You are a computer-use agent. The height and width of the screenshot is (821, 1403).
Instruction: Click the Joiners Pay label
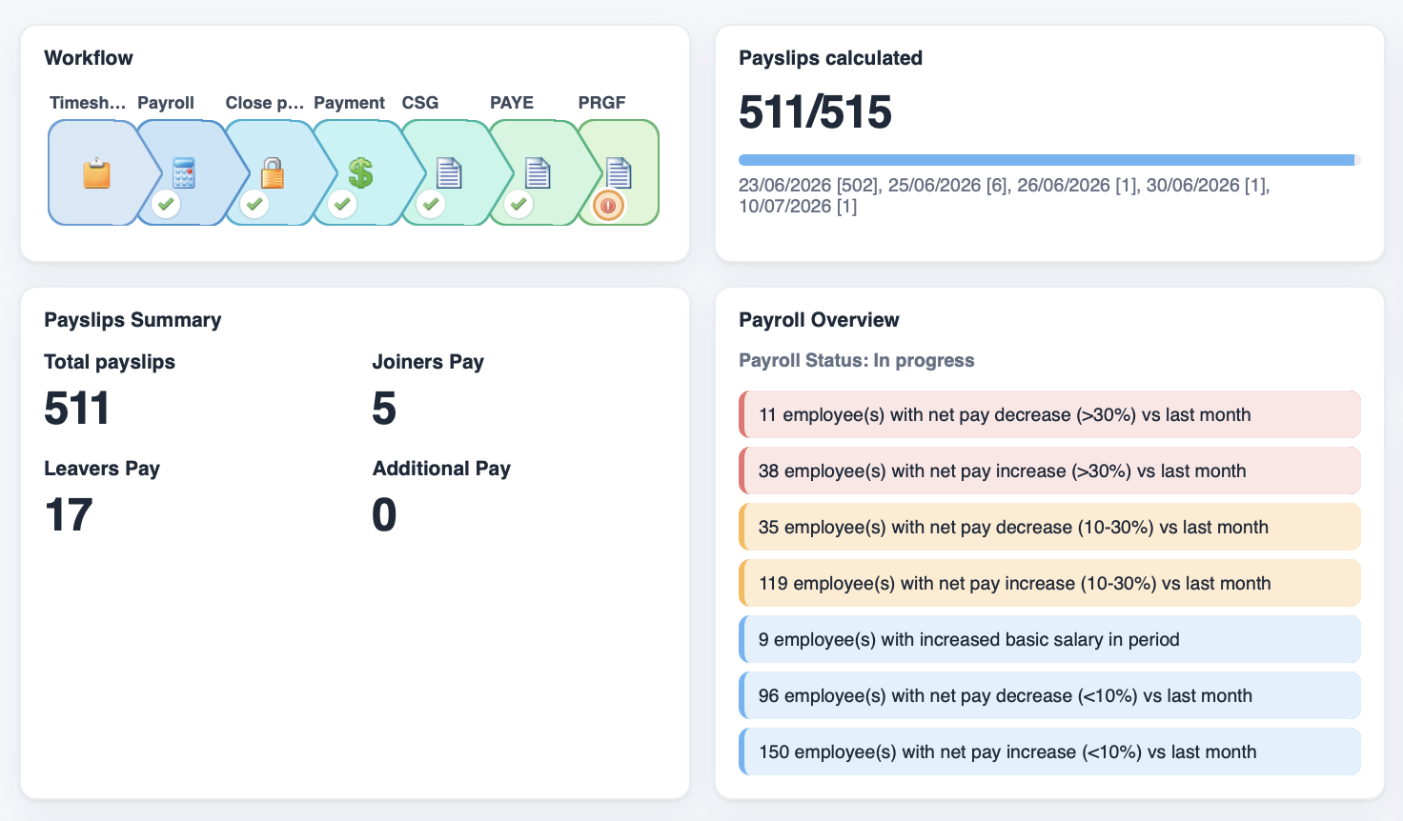[428, 362]
